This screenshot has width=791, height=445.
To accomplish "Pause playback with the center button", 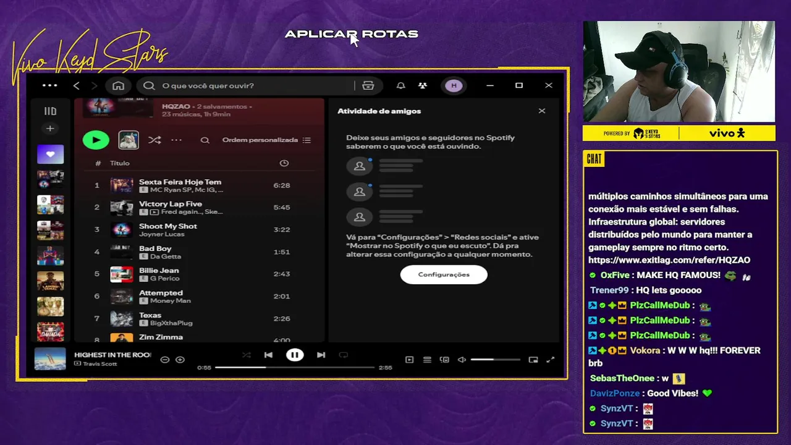I will tap(295, 355).
